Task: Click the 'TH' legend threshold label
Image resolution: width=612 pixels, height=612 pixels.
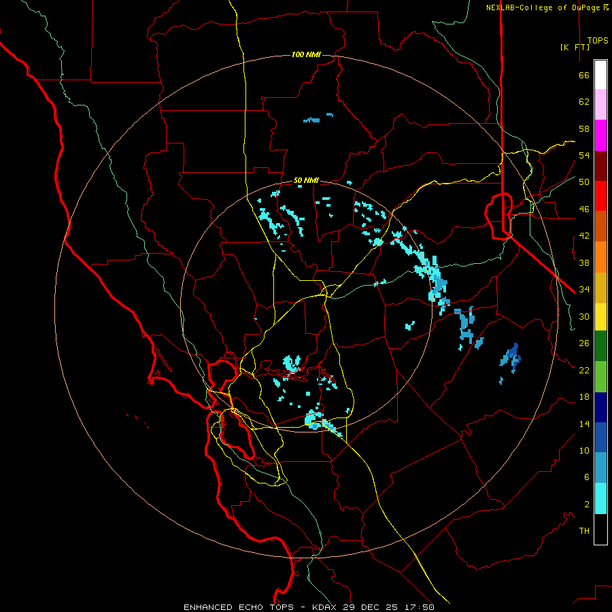Action: click(x=584, y=531)
